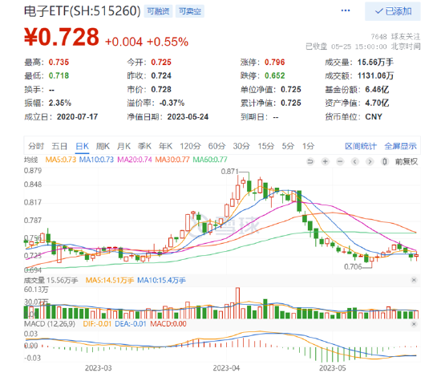Click the MA30:0.77 moving average label
This screenshot has height=377, width=441.
[172, 160]
